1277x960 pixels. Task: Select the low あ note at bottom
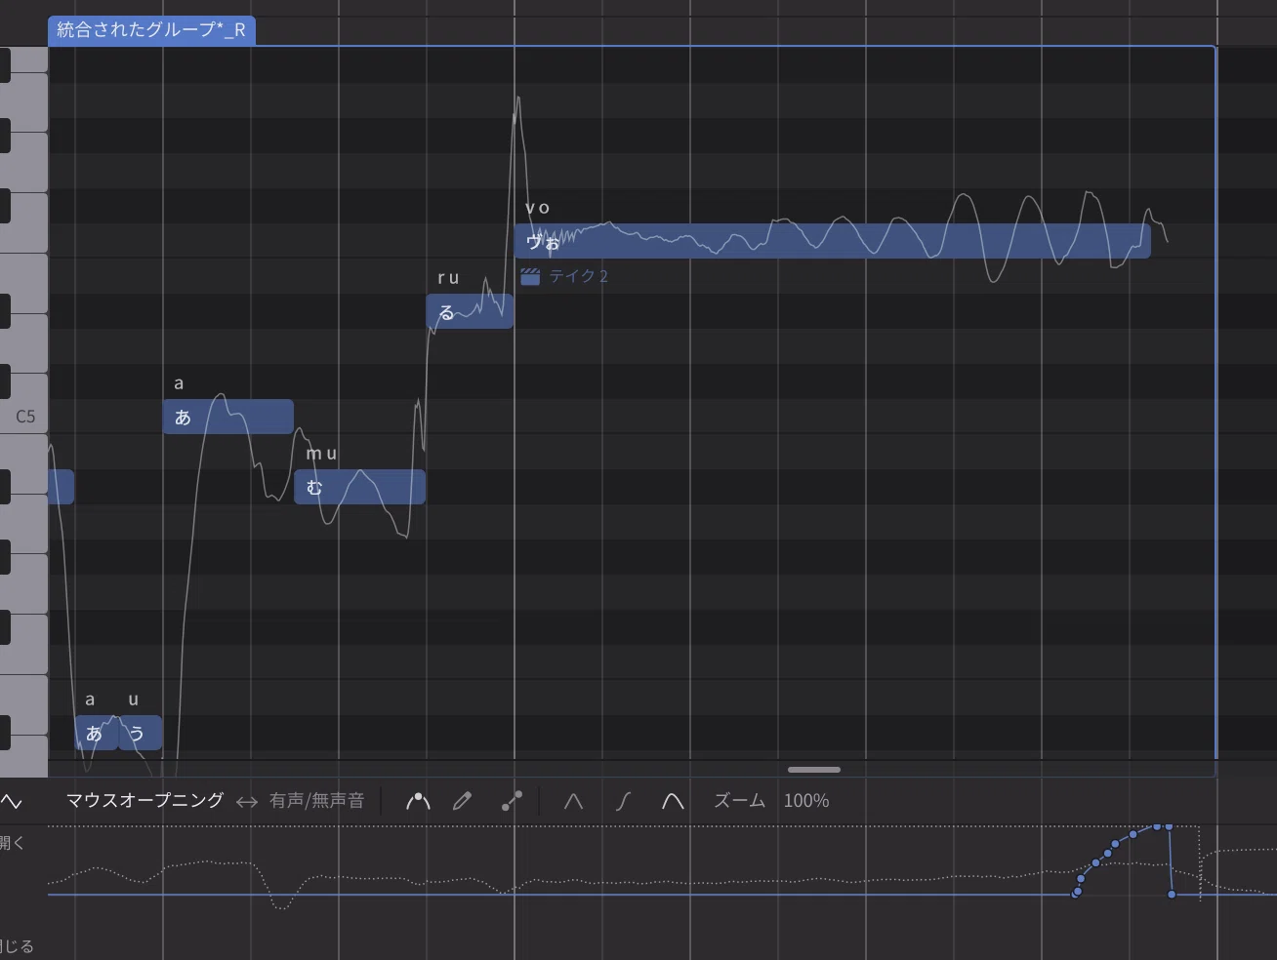pyautogui.click(x=97, y=733)
